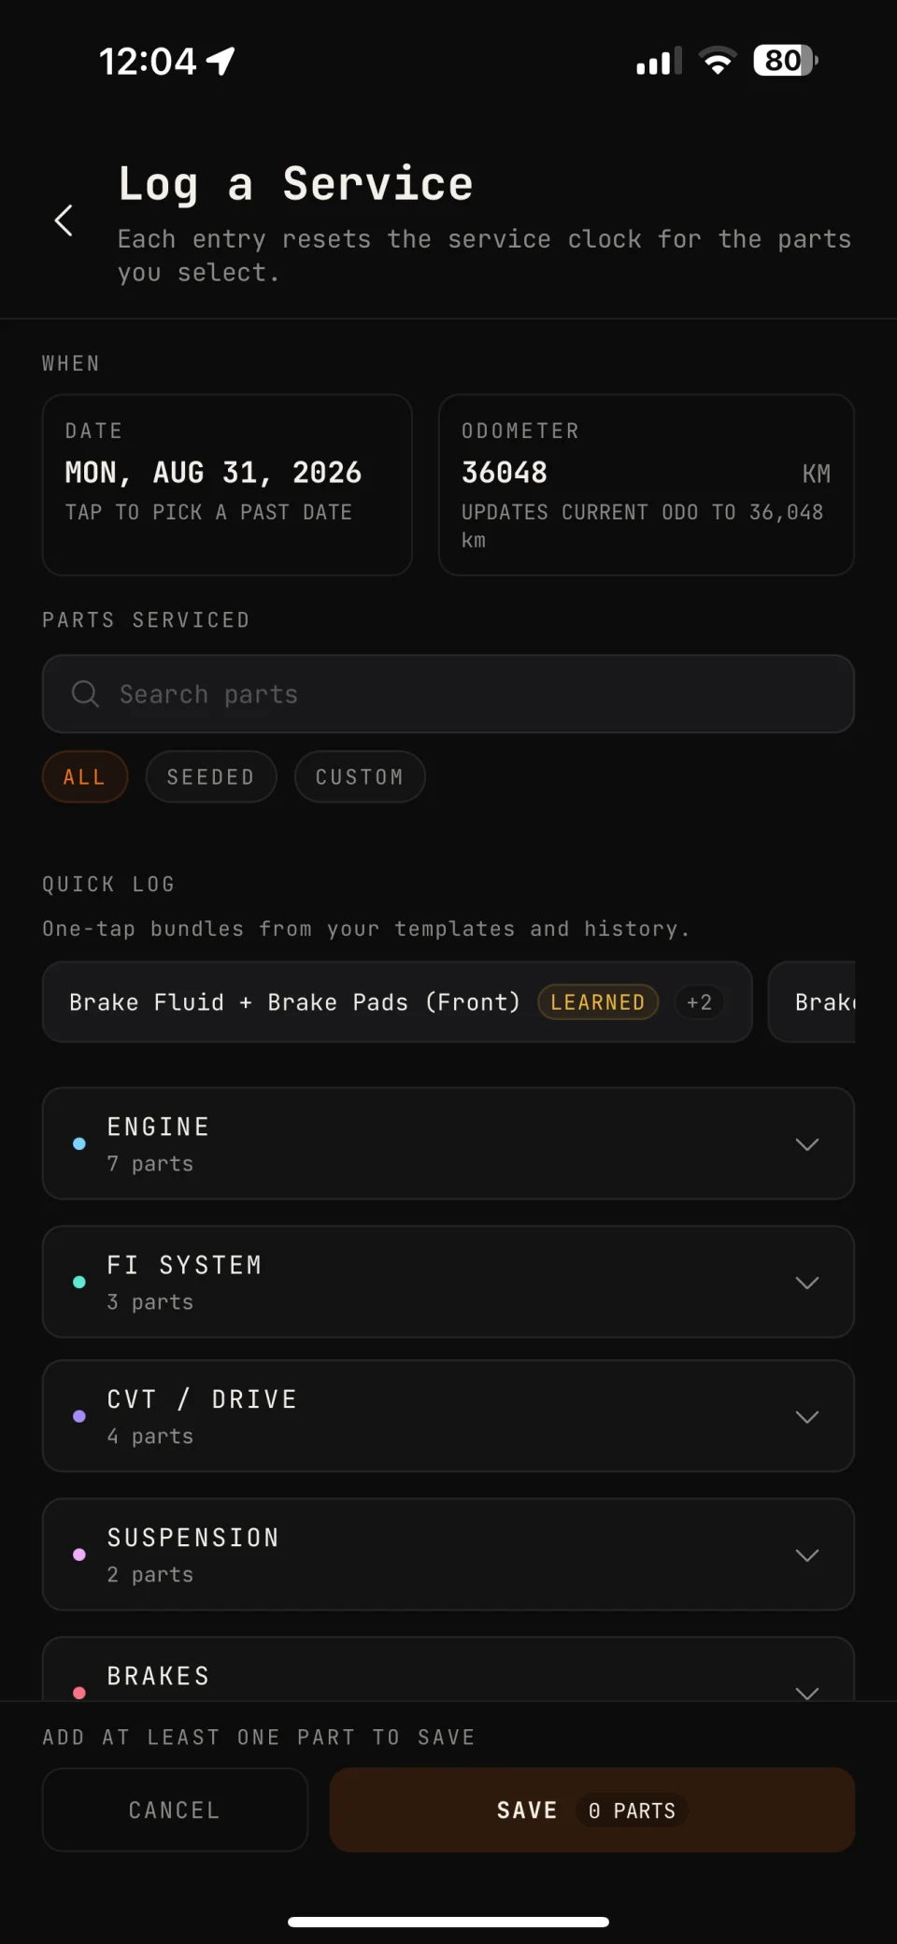Tap the red dot beside BRAKES
897x1944 pixels.
point(79,1692)
